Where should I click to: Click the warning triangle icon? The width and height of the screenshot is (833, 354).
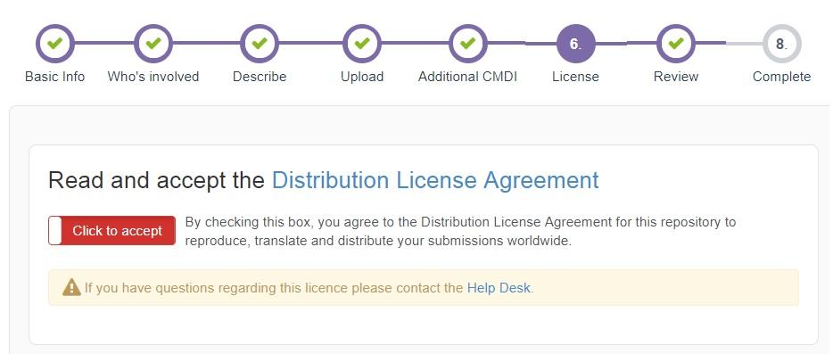(x=71, y=287)
